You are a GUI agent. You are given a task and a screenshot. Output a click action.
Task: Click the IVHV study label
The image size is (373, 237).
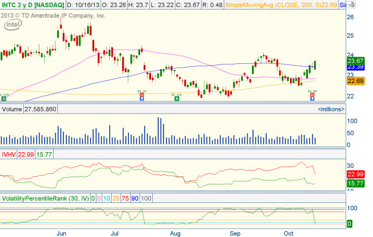pos(8,155)
